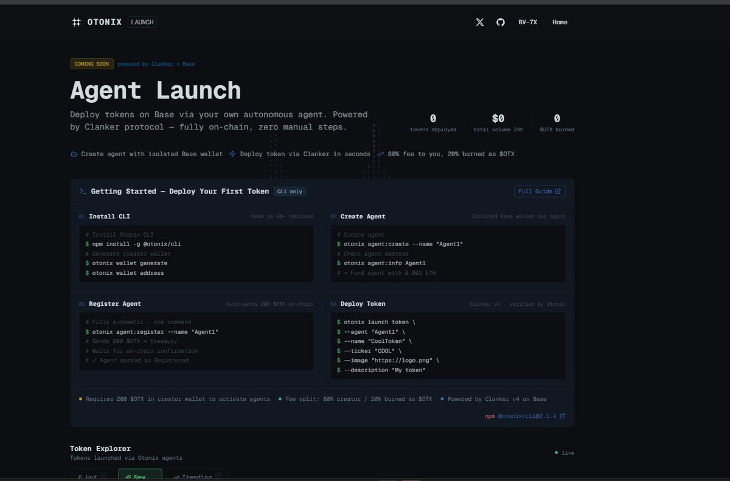The width and height of the screenshot is (730, 481).
Task: Click the chart icon beside 80% fee
Action: 380,154
